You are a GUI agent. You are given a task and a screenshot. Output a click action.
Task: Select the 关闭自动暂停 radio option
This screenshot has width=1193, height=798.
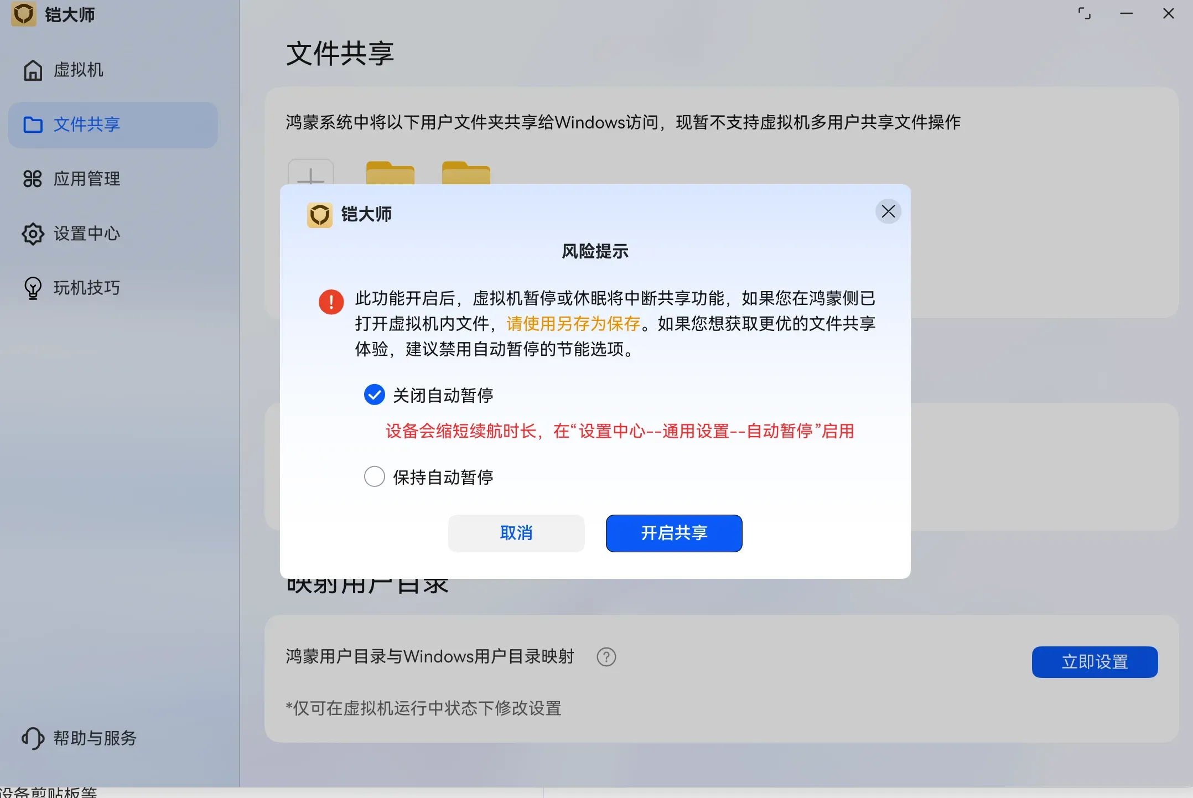374,395
